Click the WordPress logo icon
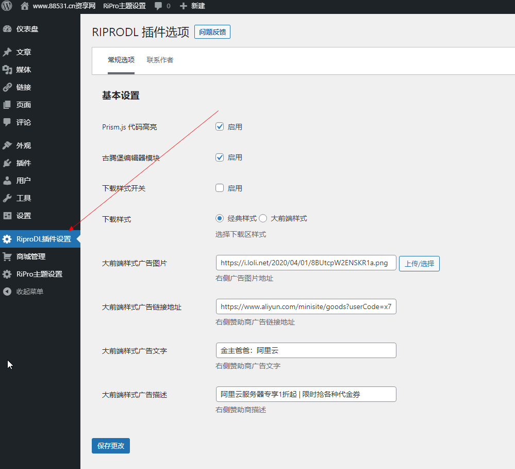 click(x=7, y=6)
